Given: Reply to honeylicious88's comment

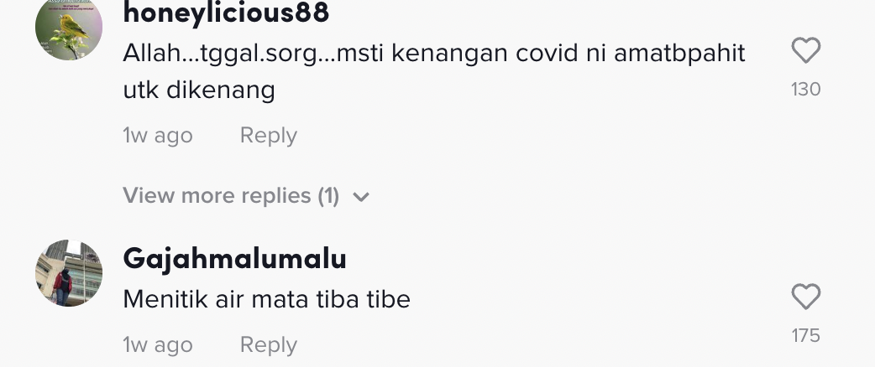Looking at the screenshot, I should pos(268,136).
